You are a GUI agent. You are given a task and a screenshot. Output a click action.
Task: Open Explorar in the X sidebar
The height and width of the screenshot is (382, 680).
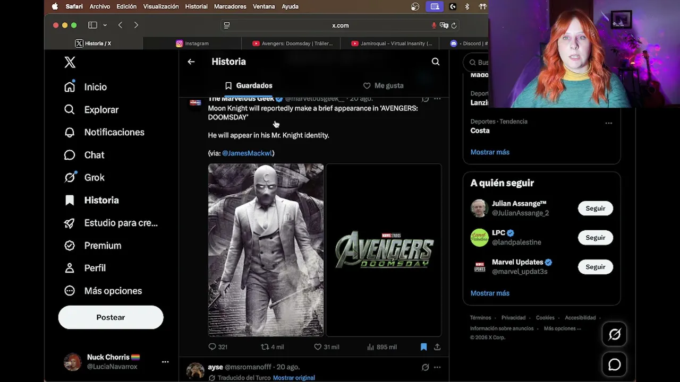click(x=91, y=110)
